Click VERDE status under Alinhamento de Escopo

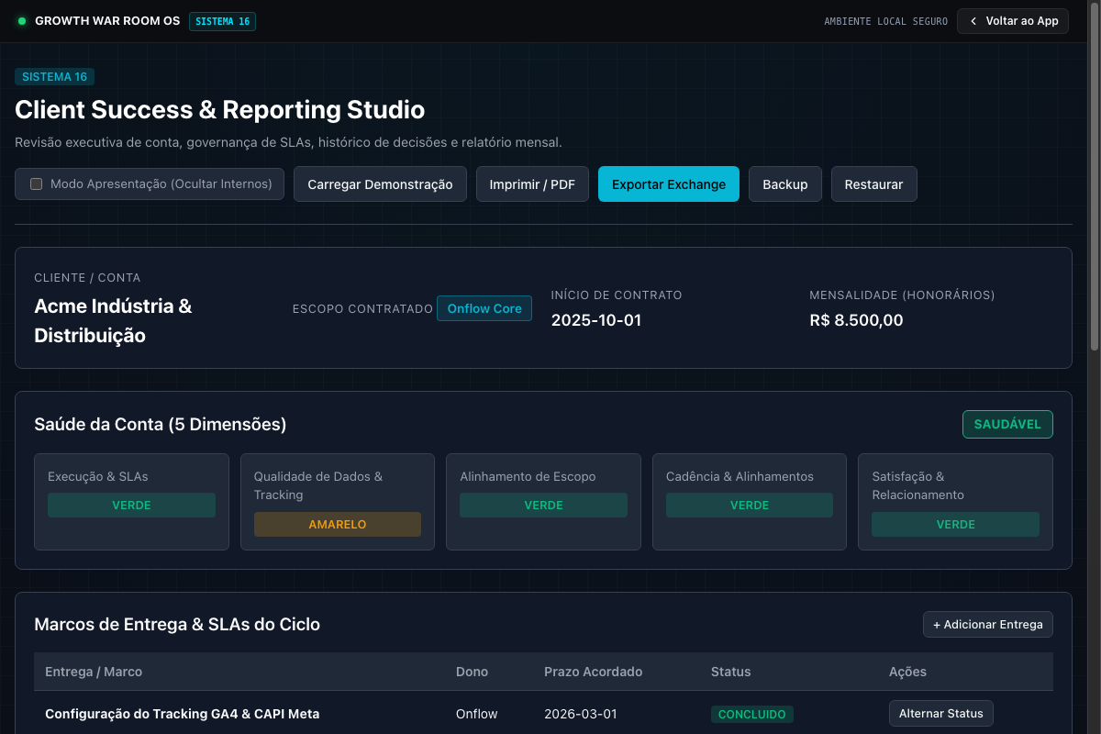click(543, 506)
